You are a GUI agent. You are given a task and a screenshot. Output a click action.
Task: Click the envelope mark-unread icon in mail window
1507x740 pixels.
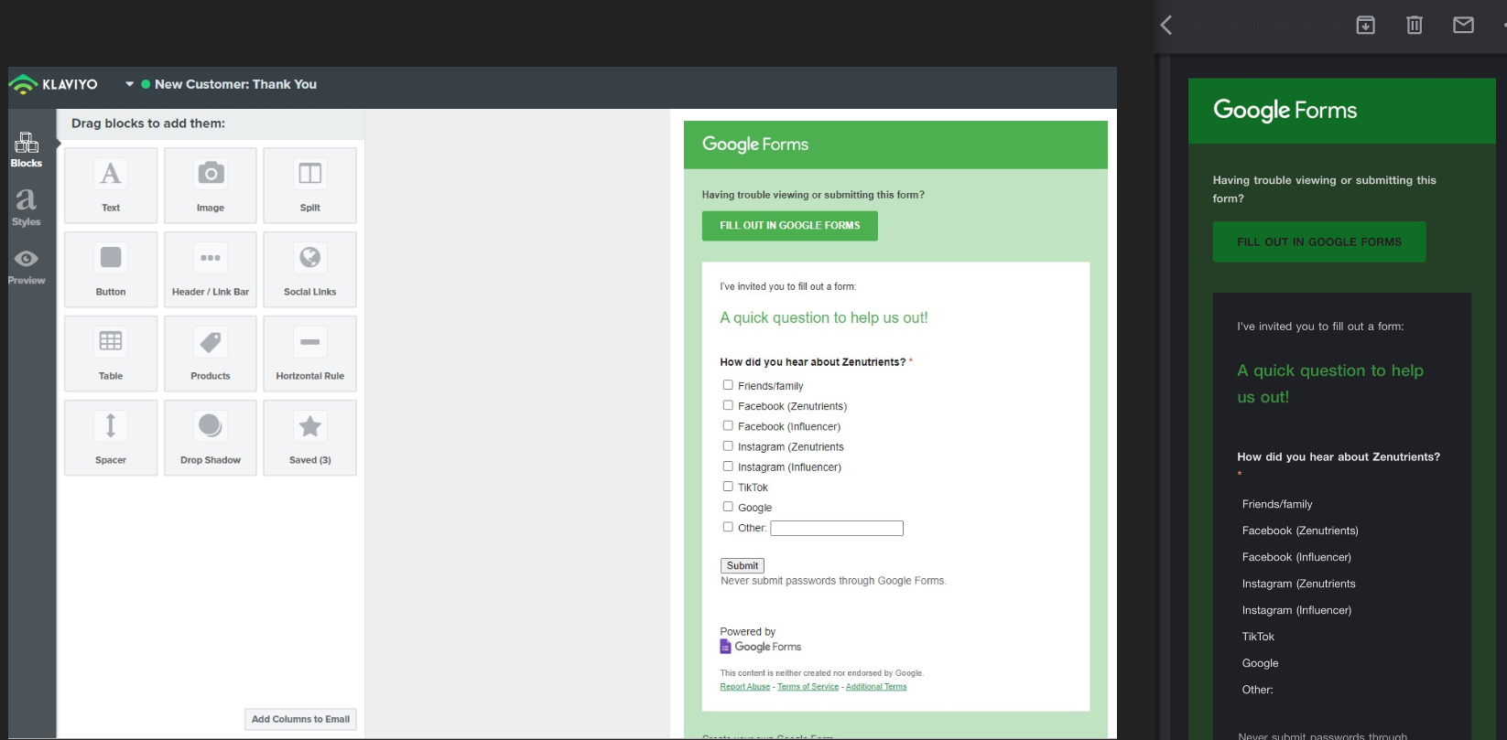pos(1463,26)
